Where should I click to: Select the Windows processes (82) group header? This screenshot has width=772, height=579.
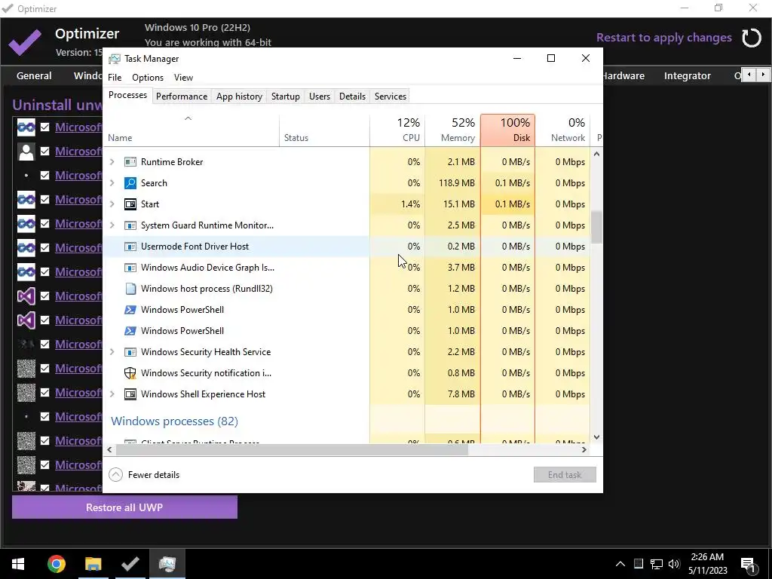coord(174,421)
